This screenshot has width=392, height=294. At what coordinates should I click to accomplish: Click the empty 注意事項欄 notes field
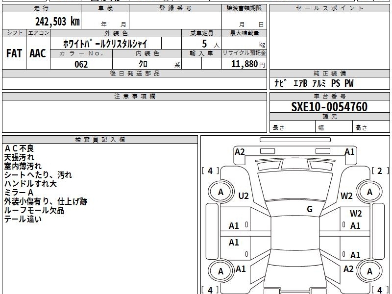(x=134, y=116)
